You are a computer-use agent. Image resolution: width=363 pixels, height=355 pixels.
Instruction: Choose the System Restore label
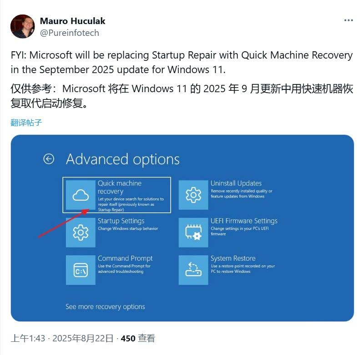tap(233, 258)
